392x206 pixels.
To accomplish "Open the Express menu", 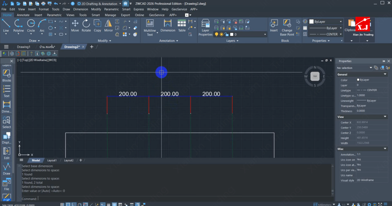I will [x=138, y=9].
